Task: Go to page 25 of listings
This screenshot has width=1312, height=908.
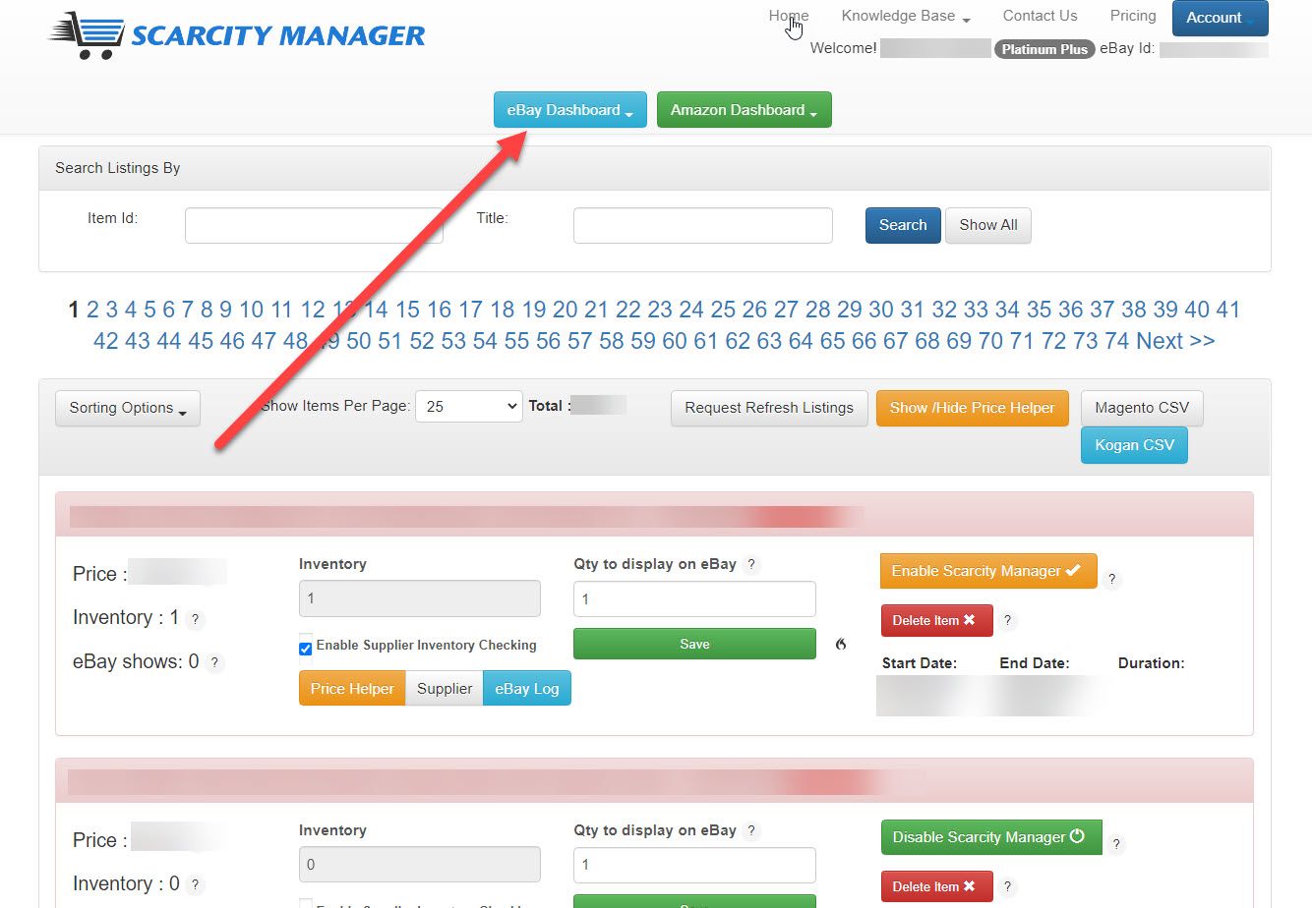Action: point(723,310)
